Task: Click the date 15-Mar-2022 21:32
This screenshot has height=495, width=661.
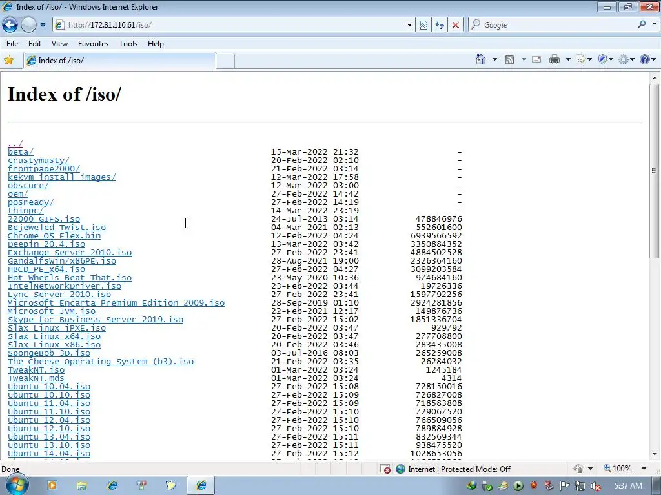Action: tap(314, 152)
